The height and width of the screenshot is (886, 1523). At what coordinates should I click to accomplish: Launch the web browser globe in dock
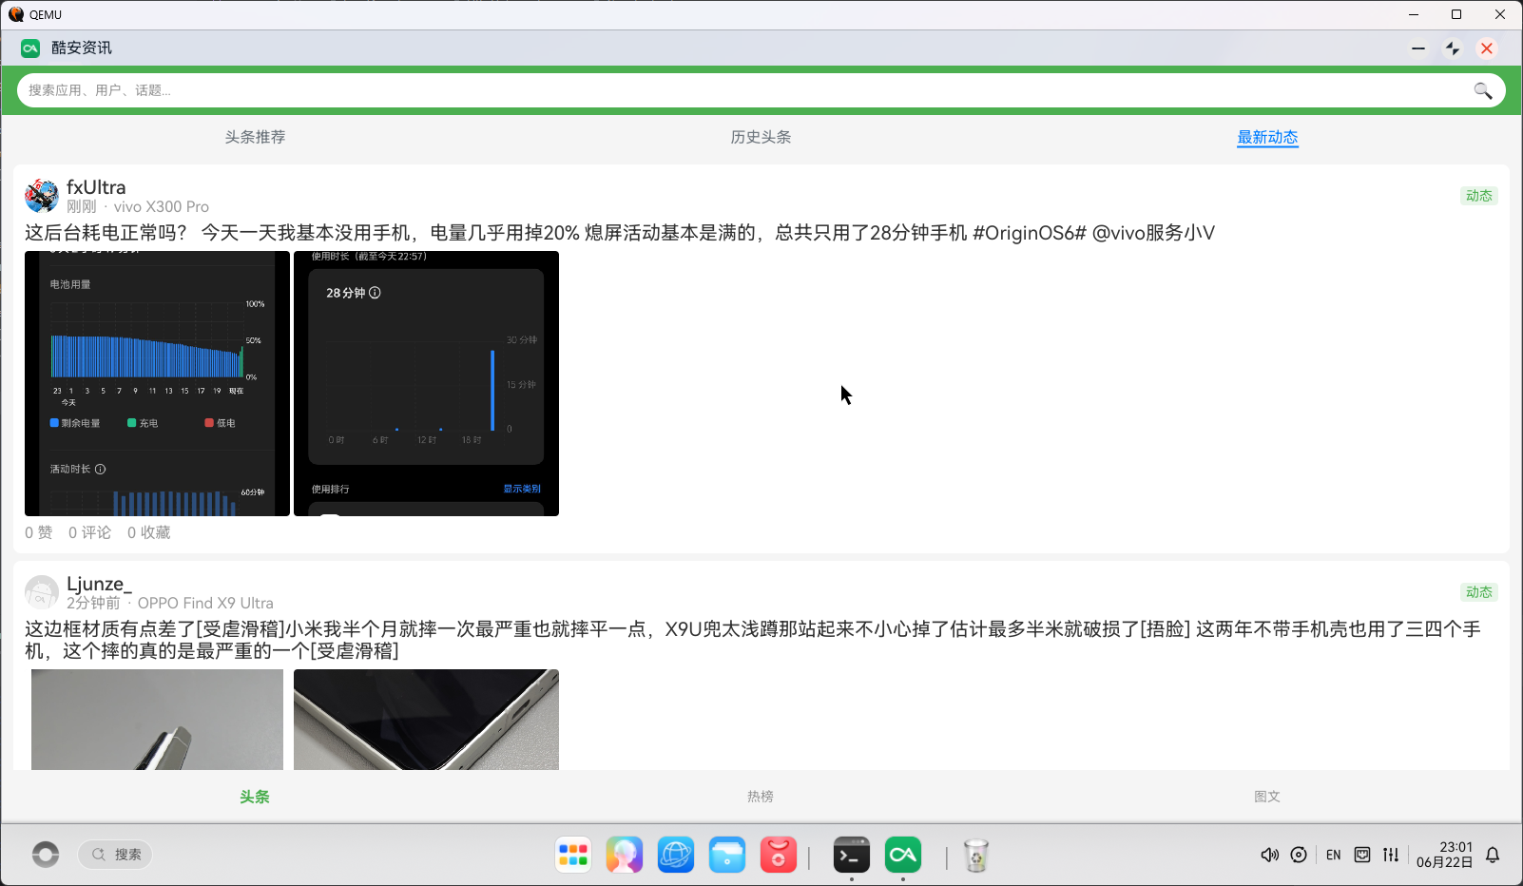[x=676, y=855]
